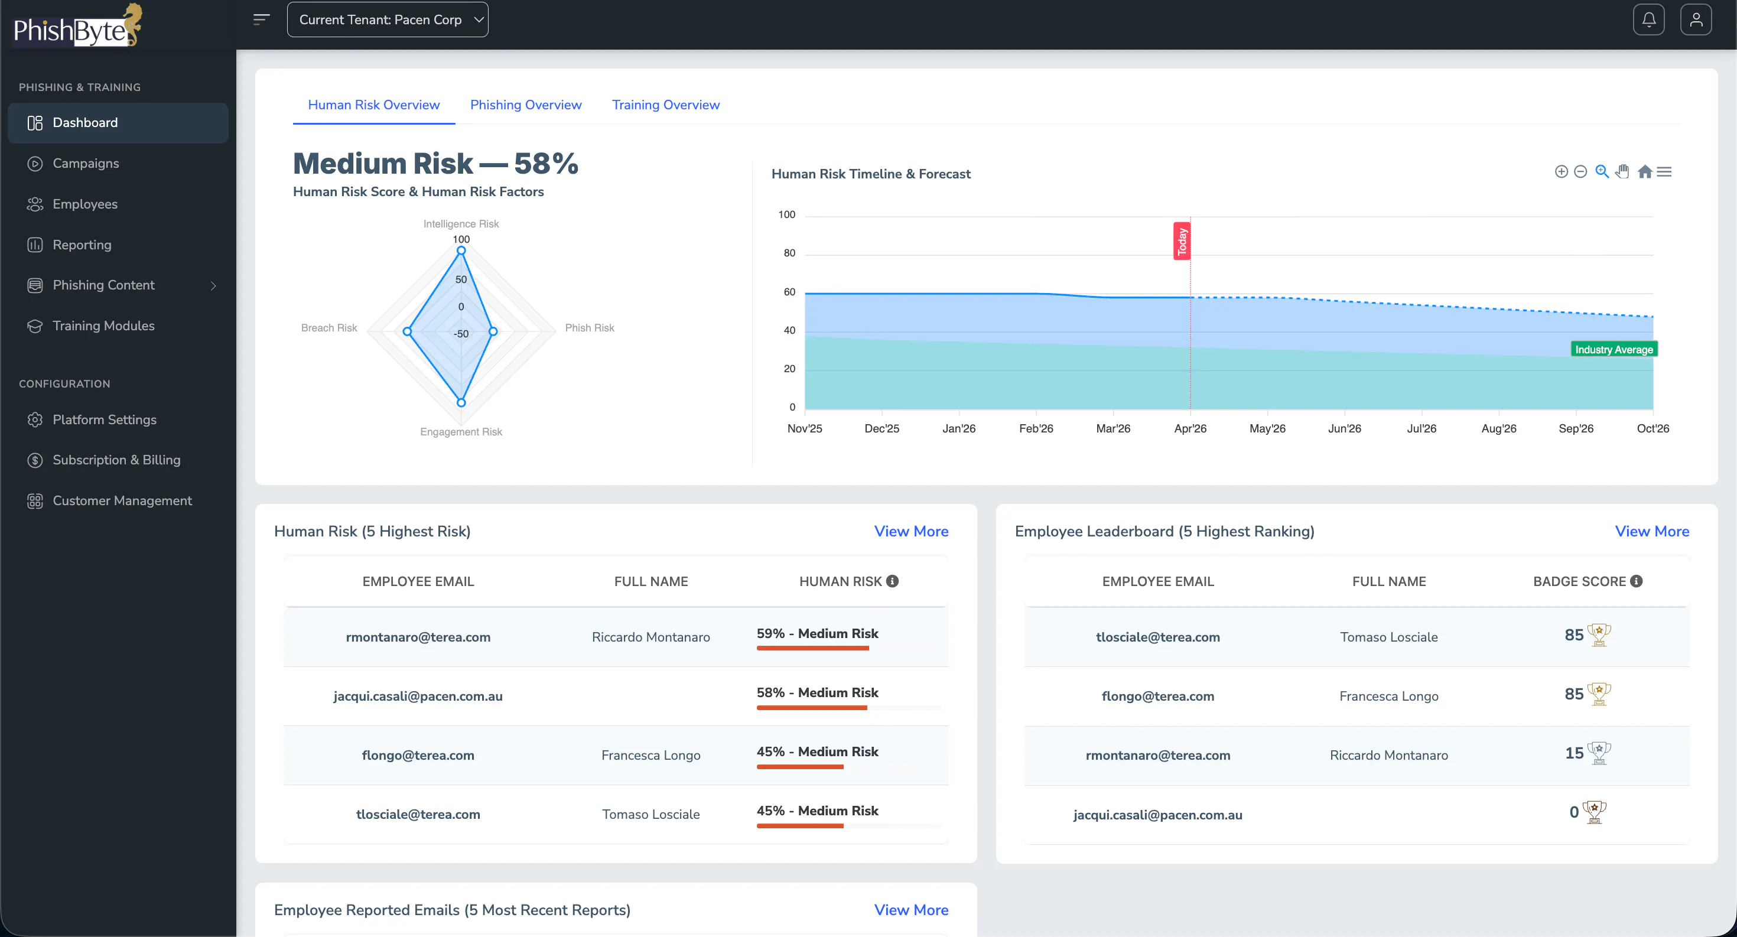1737x937 pixels.
Task: Open the notifications bell
Action: pyautogui.click(x=1648, y=19)
